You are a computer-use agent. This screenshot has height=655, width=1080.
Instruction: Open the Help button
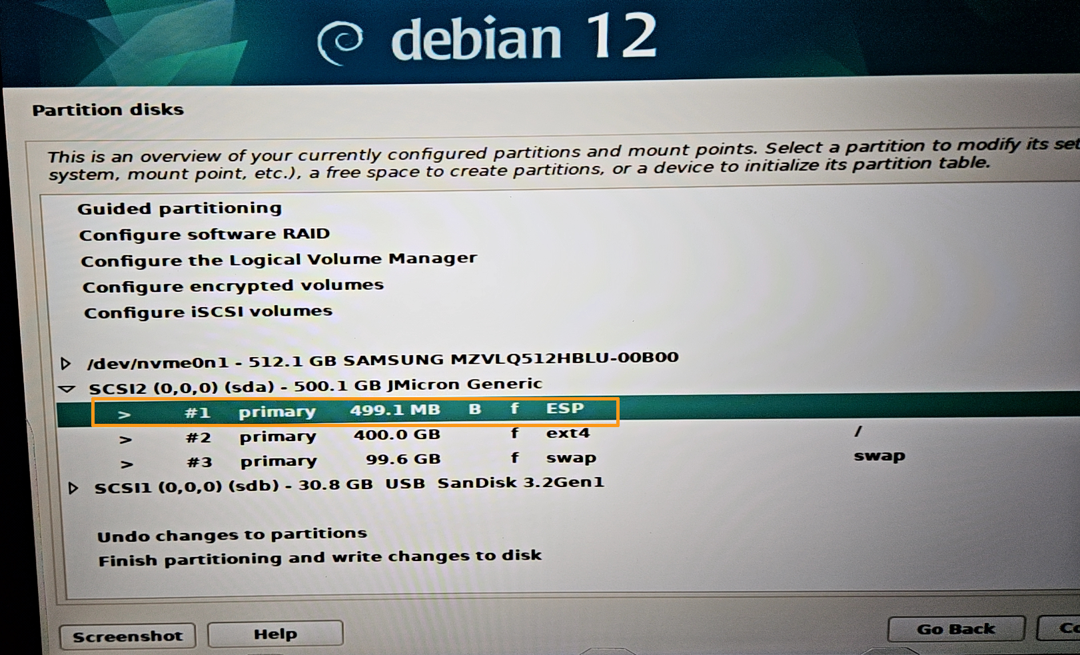[275, 634]
